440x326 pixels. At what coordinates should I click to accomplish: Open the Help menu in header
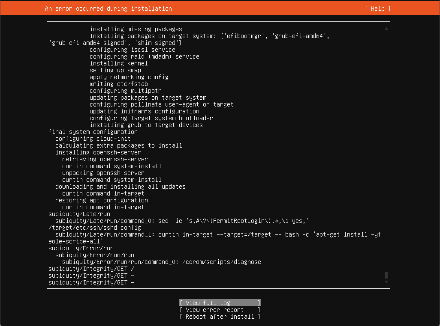pyautogui.click(x=377, y=9)
